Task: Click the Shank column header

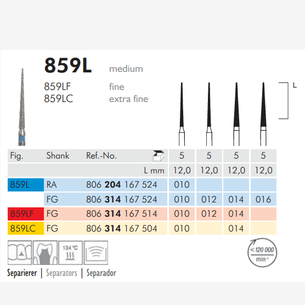Action: pyautogui.click(x=58, y=156)
